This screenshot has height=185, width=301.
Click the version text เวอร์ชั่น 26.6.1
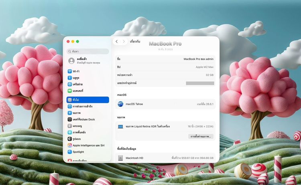click(x=205, y=104)
